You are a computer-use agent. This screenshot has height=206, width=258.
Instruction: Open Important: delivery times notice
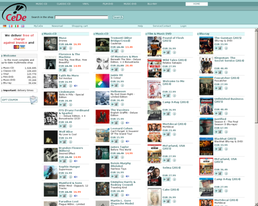click(x=19, y=91)
